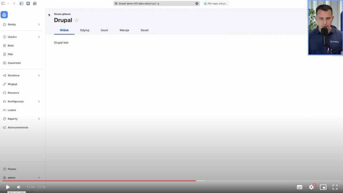The width and height of the screenshot is (343, 193).
Task: Follow the Strona główna breadcrumb link
Action: pyautogui.click(x=62, y=14)
